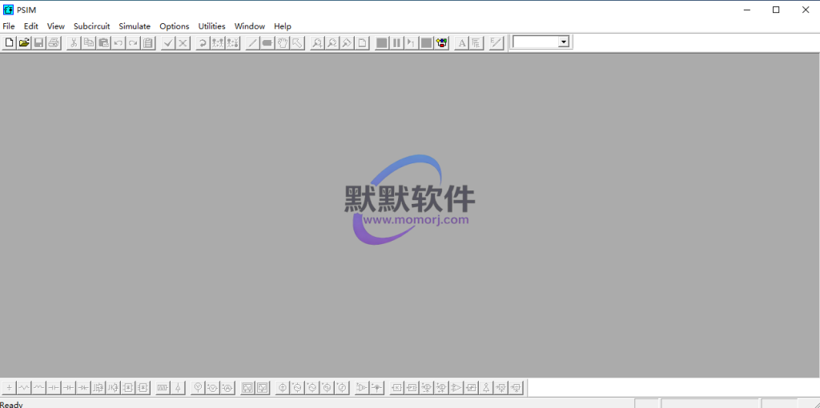This screenshot has width=820, height=408.
Task: Click the Save floppy disk icon
Action: pos(38,43)
